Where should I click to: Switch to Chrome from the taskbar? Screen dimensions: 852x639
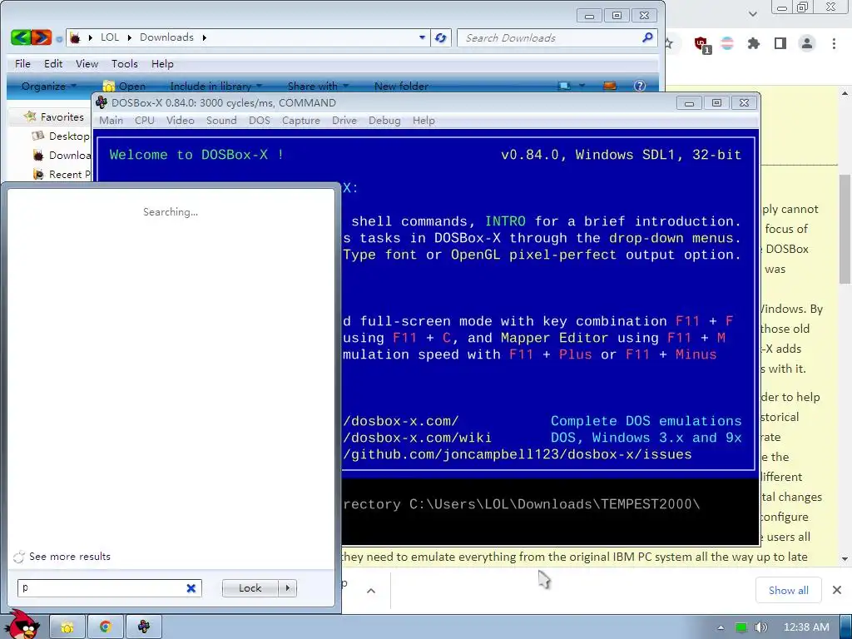point(106,627)
